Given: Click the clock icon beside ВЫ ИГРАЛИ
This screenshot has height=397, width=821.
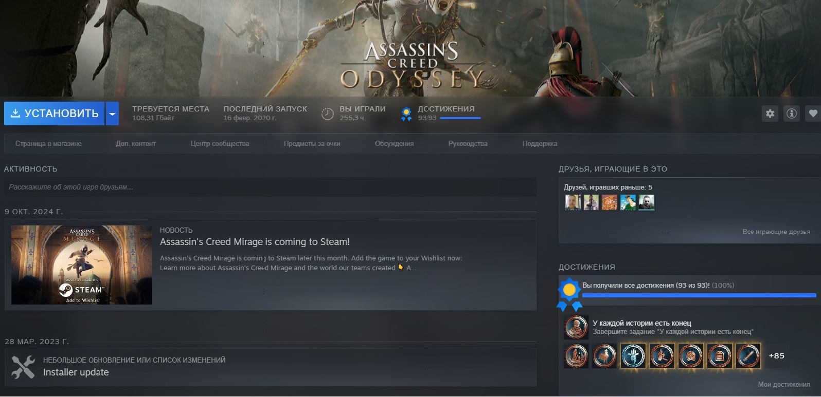Looking at the screenshot, I should click(x=328, y=114).
